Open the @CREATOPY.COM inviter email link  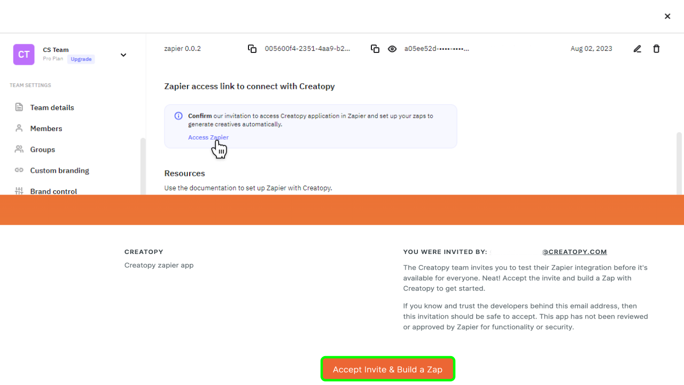[x=574, y=252]
